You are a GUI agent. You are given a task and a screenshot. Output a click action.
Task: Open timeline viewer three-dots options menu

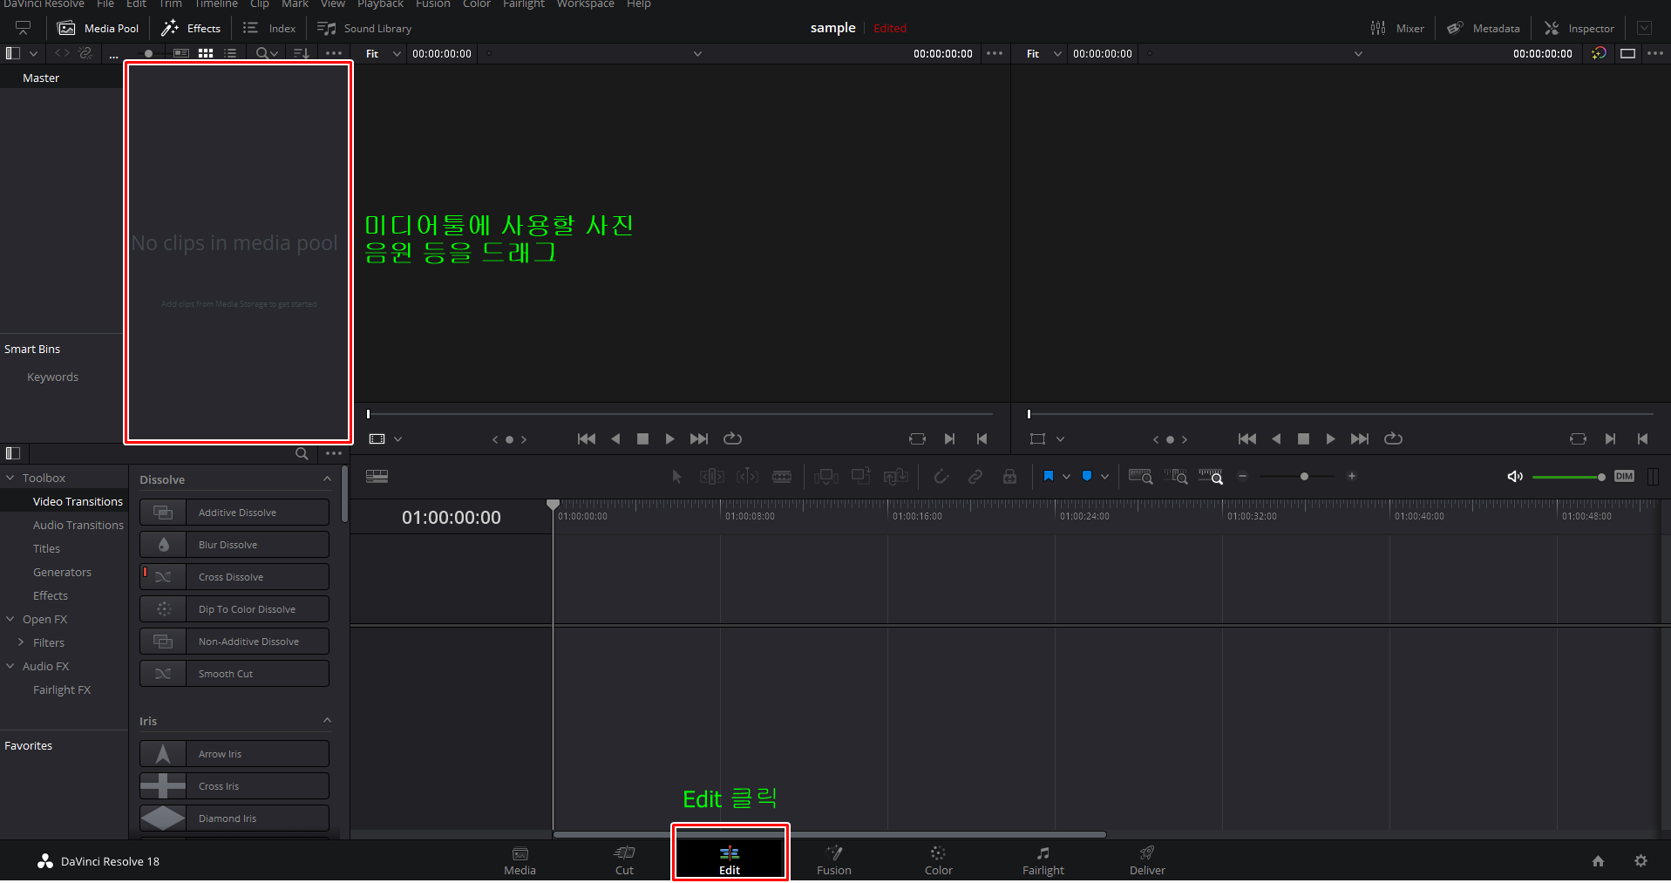(x=1655, y=53)
